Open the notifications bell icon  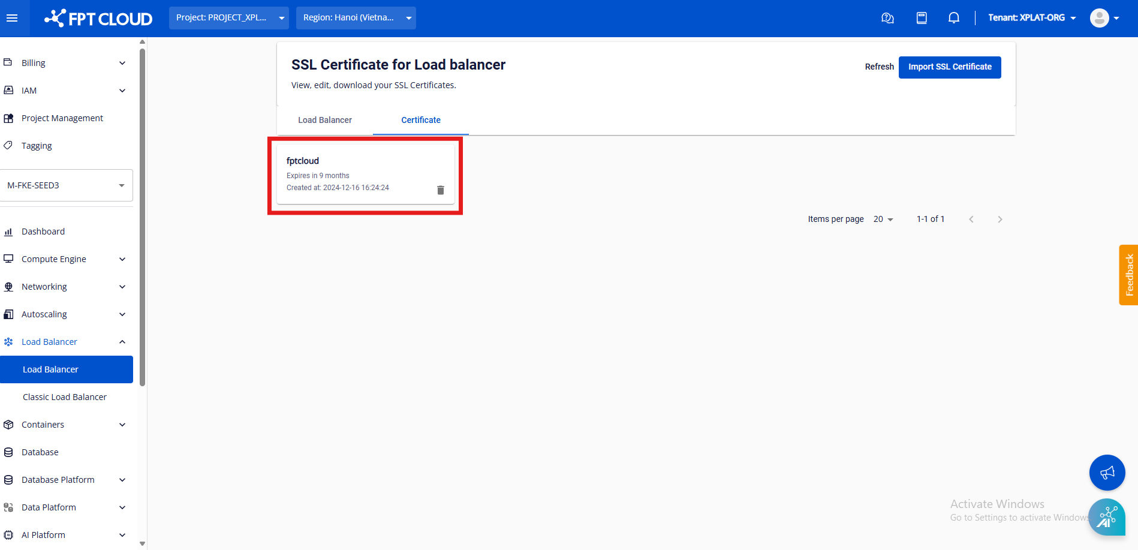point(953,18)
